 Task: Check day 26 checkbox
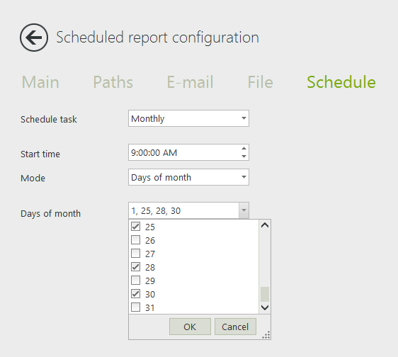click(x=135, y=239)
